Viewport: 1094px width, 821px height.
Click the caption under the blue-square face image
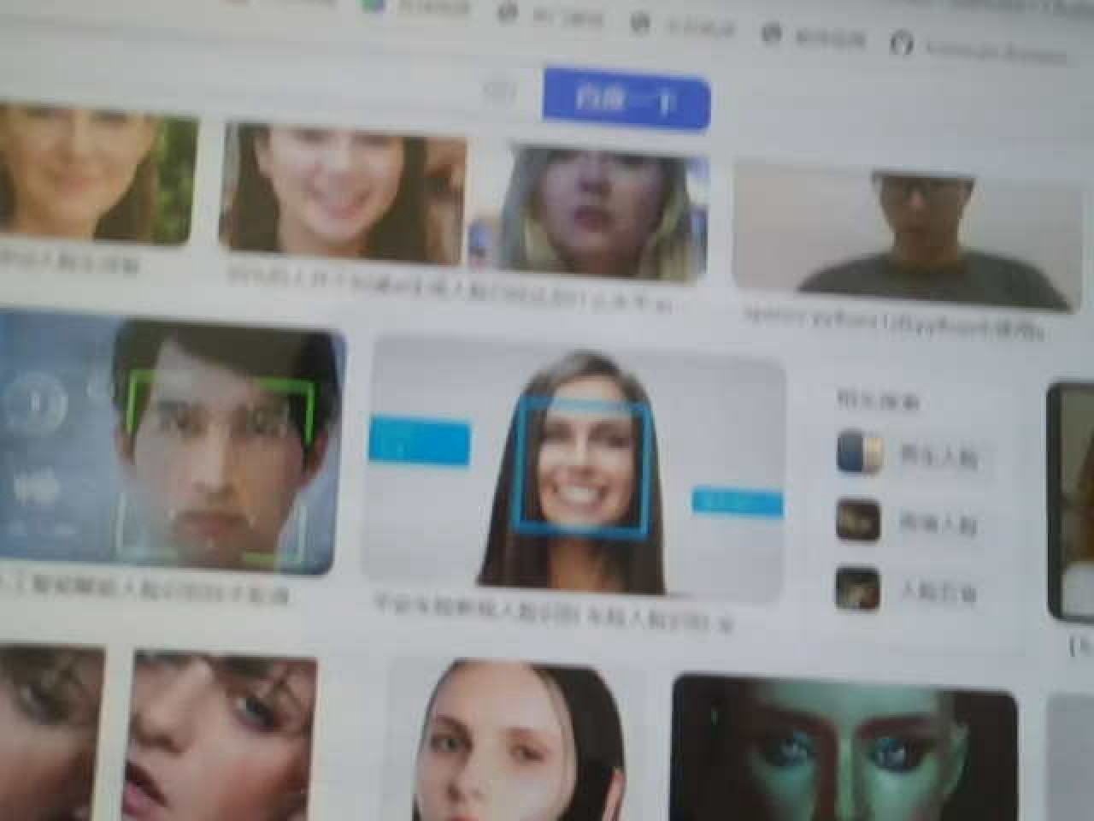[x=554, y=616]
